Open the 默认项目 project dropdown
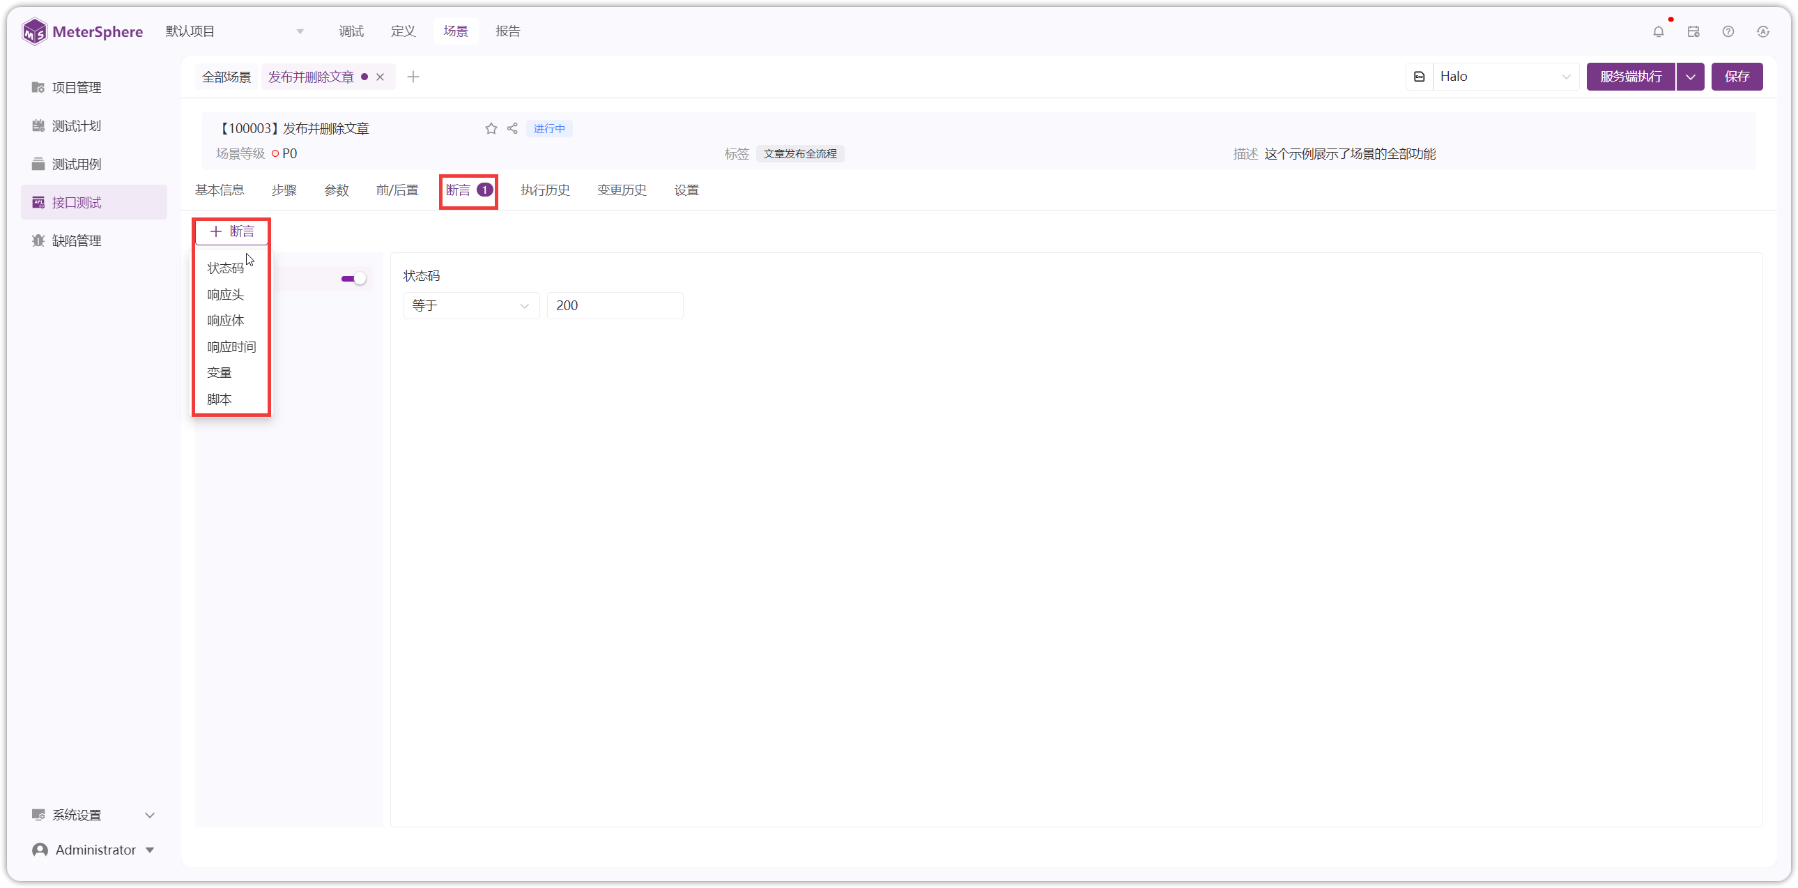The image size is (1798, 888). click(235, 31)
